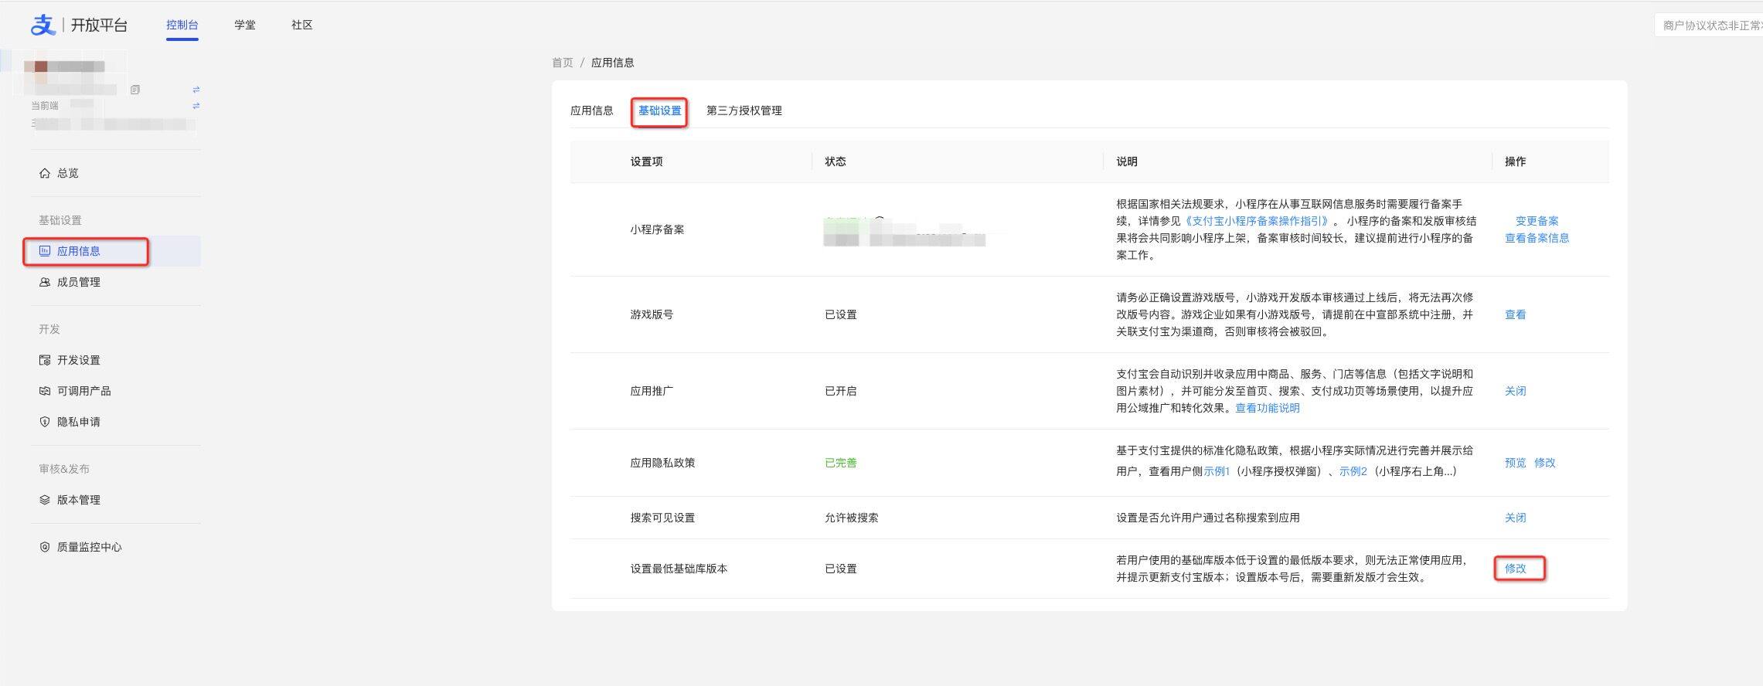Open 查看备案信息 link
The width and height of the screenshot is (1763, 686).
click(1537, 238)
